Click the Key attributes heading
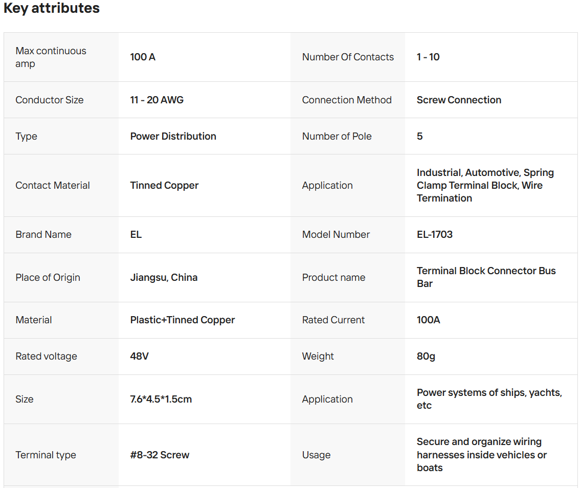This screenshot has width=582, height=488. [x=52, y=9]
